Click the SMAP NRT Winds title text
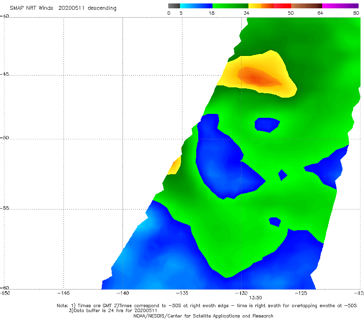 pos(31,8)
